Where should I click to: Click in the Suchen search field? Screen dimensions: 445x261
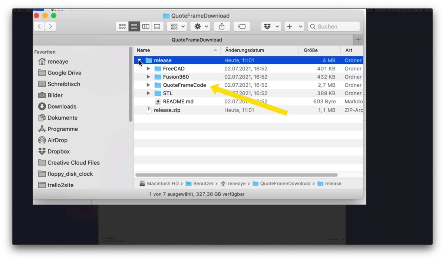pyautogui.click(x=334, y=26)
